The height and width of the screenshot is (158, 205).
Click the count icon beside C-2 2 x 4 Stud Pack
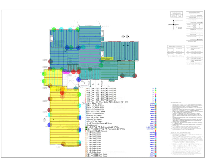86,88
